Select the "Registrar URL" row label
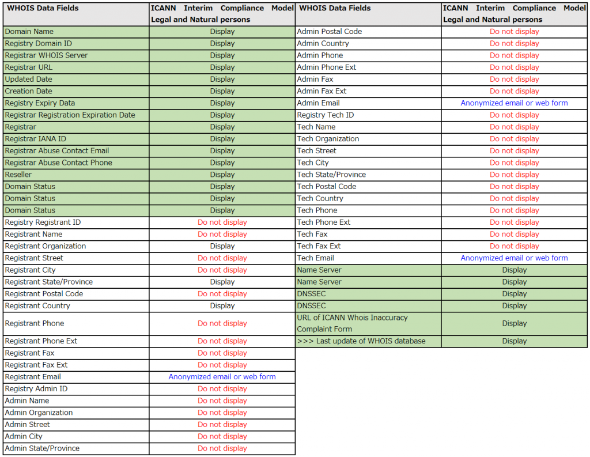Viewport: 590px width, 457px height. click(x=76, y=67)
